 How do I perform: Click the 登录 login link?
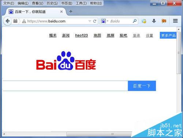click(137, 35)
